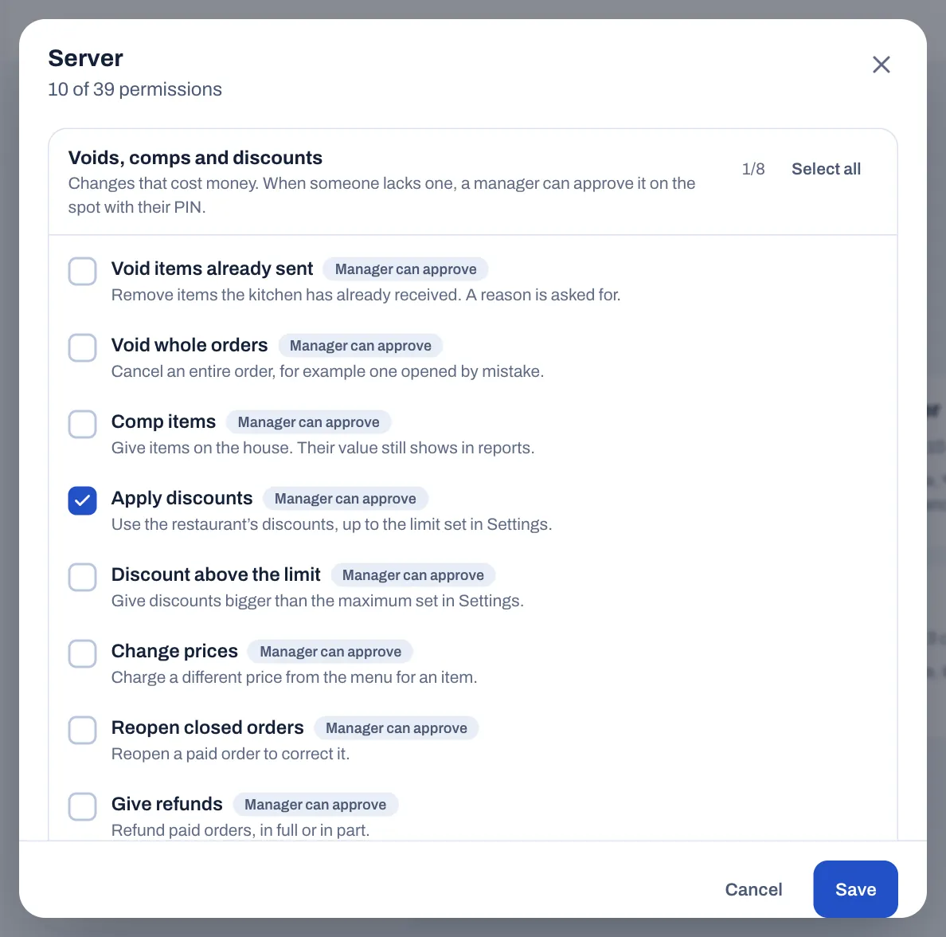This screenshot has height=937, width=946.
Task: Click the Void items already sent label
Action: tap(213, 269)
